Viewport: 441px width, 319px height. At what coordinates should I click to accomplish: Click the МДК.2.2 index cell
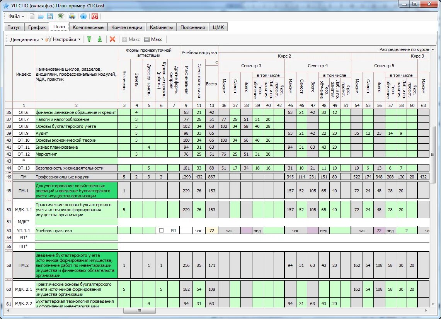pos(24,304)
